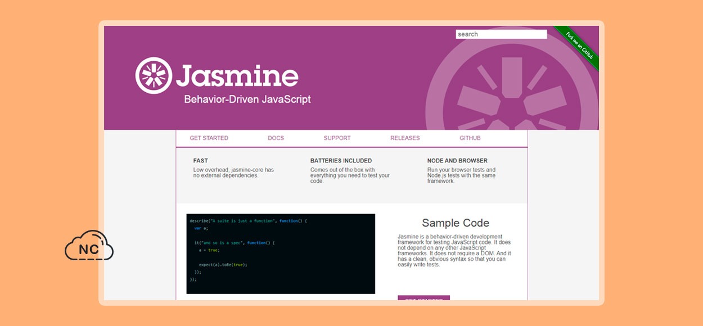Open the Get Started menu item
This screenshot has height=326, width=703.
click(x=209, y=138)
